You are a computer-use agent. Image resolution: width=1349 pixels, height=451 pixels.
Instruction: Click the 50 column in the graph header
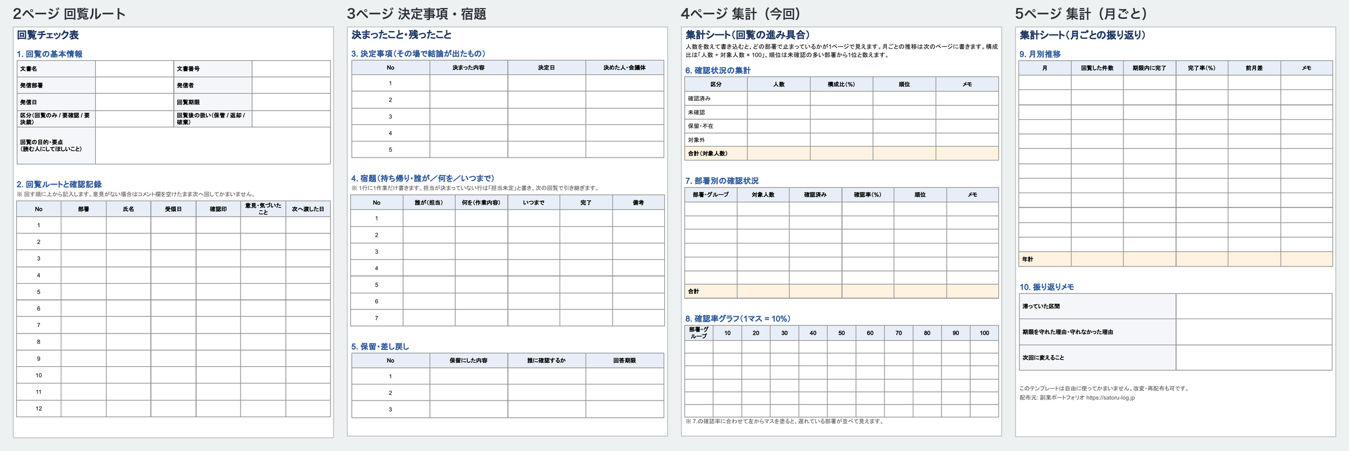842,333
